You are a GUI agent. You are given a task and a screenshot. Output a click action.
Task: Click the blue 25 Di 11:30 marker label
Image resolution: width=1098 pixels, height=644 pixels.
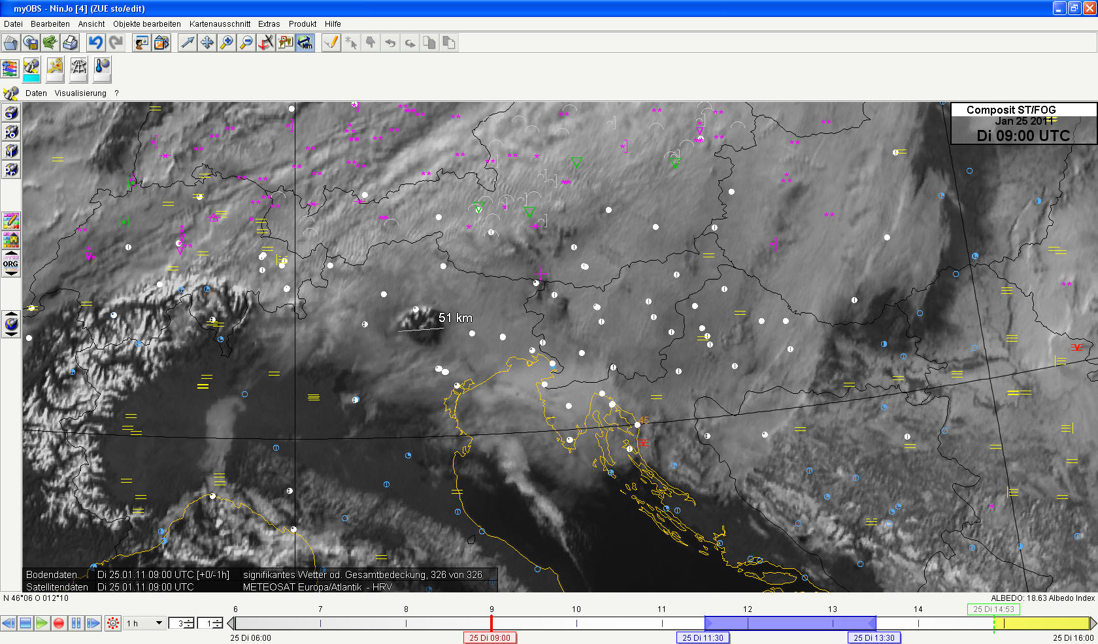coord(703,638)
